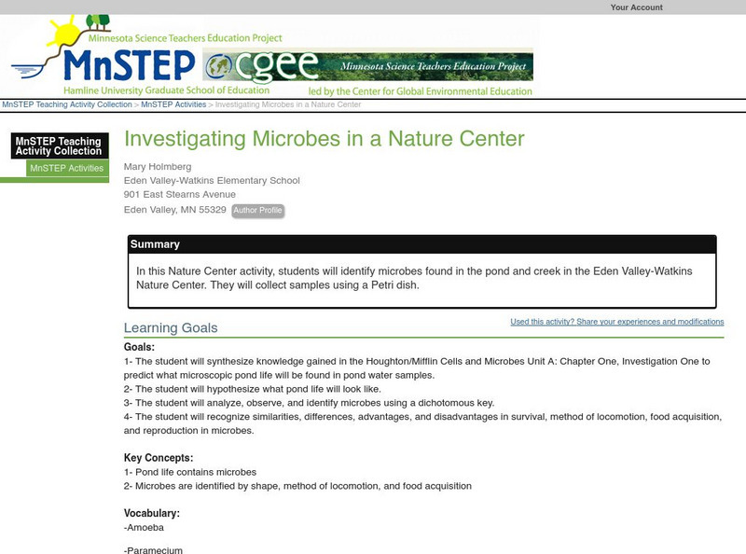Open the Your Account link
Image resolution: width=746 pixels, height=554 pixels.
pos(636,7)
